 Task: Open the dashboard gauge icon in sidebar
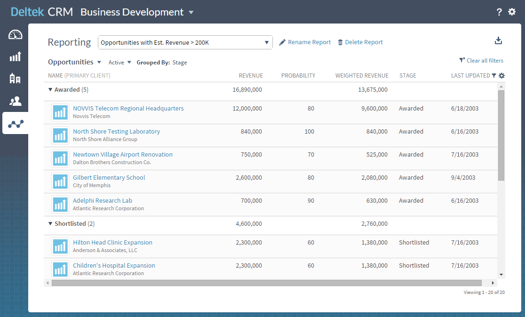pyautogui.click(x=15, y=35)
